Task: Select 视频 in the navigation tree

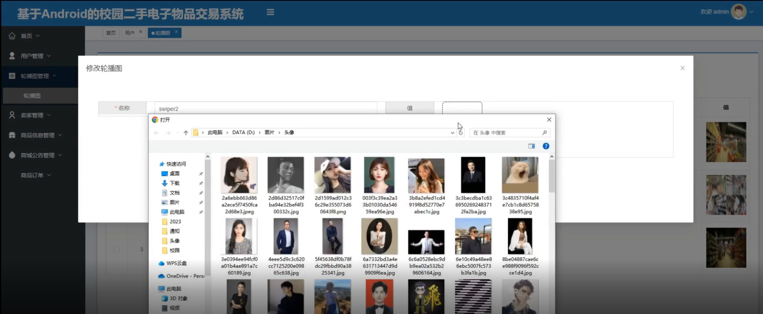Action: tap(174, 308)
